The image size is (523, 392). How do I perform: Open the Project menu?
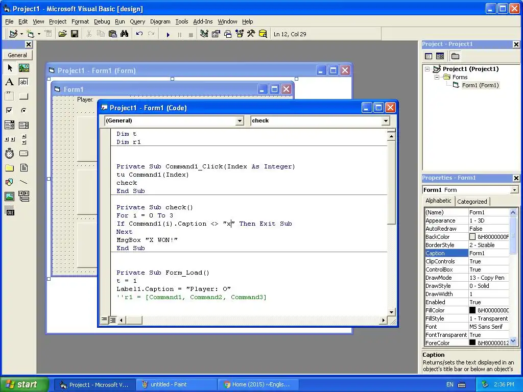[x=58, y=21]
